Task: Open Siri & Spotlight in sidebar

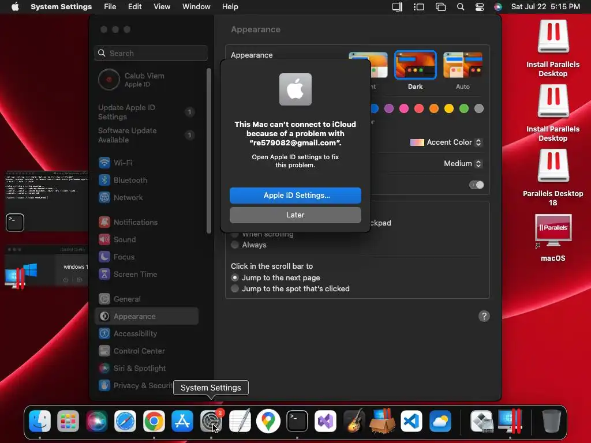Action: tap(147, 369)
